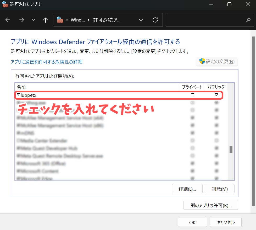
Task: Click the 別のアプリの許可(R)... button
Action: point(211,205)
